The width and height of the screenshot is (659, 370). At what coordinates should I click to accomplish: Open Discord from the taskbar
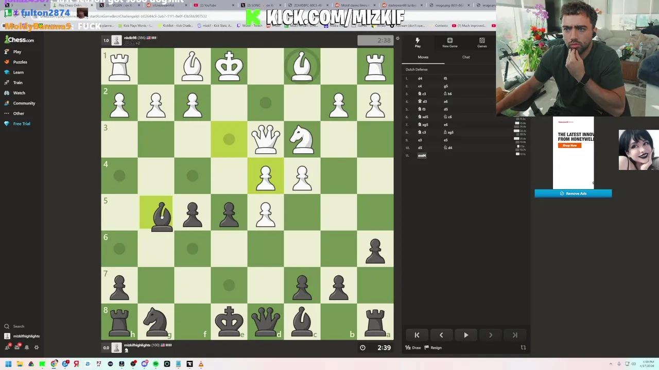point(145,364)
